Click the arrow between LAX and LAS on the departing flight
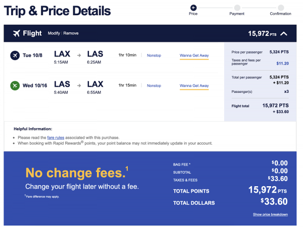 [x=79, y=55]
